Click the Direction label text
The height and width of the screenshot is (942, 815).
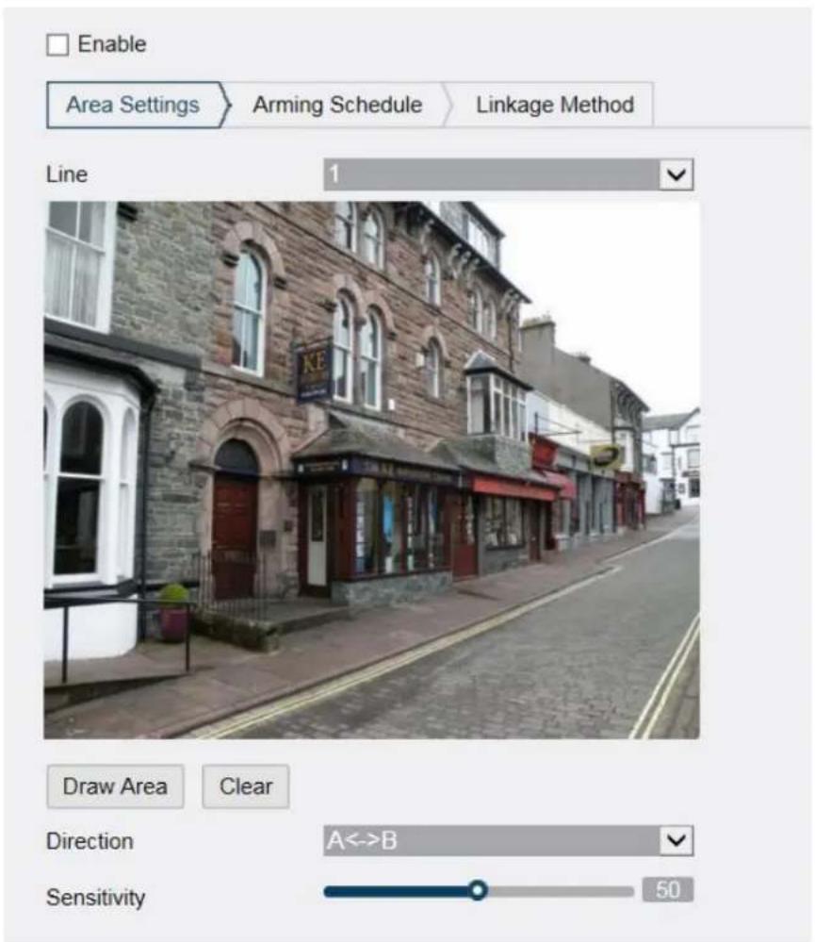[x=90, y=841]
